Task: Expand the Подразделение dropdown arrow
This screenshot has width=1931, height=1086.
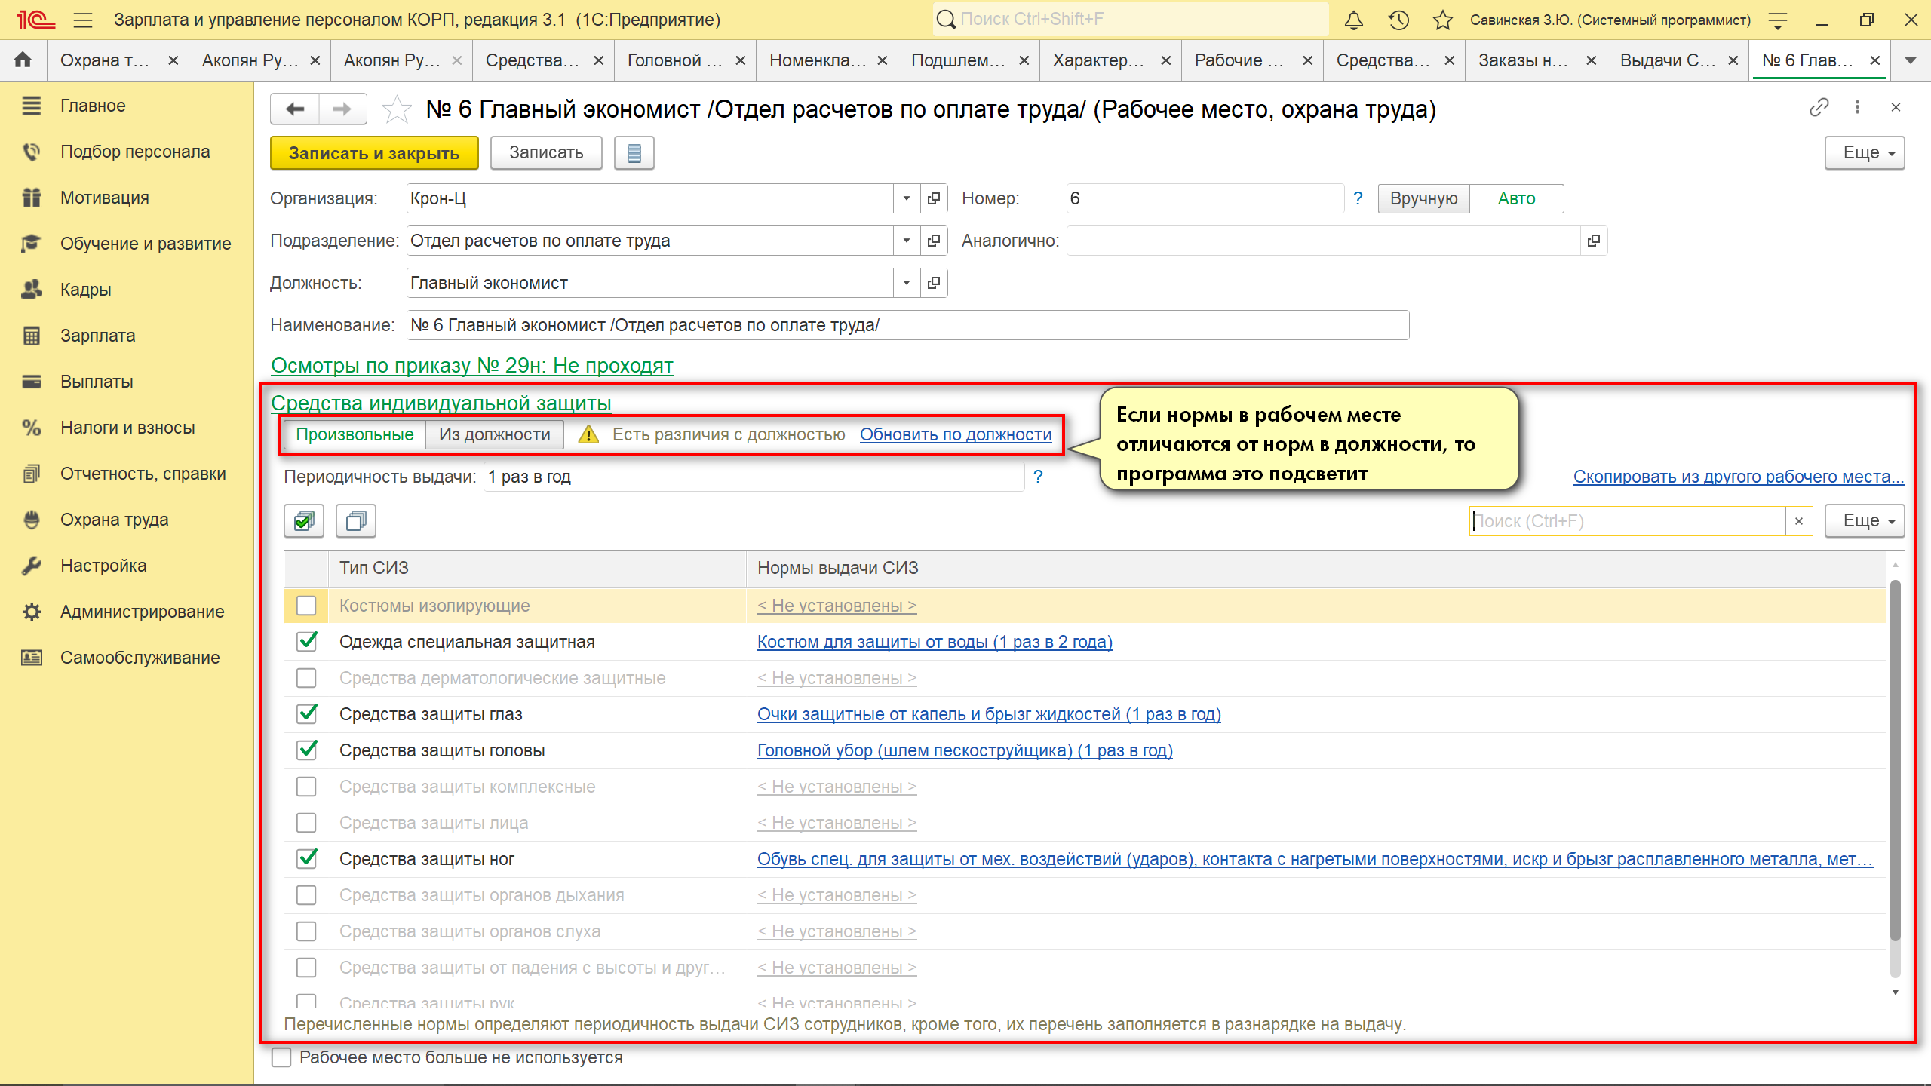Action: (x=906, y=241)
